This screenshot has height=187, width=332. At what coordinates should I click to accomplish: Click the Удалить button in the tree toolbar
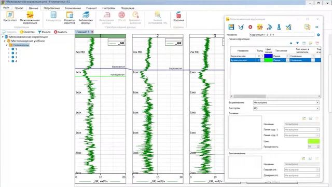[x=61, y=32]
